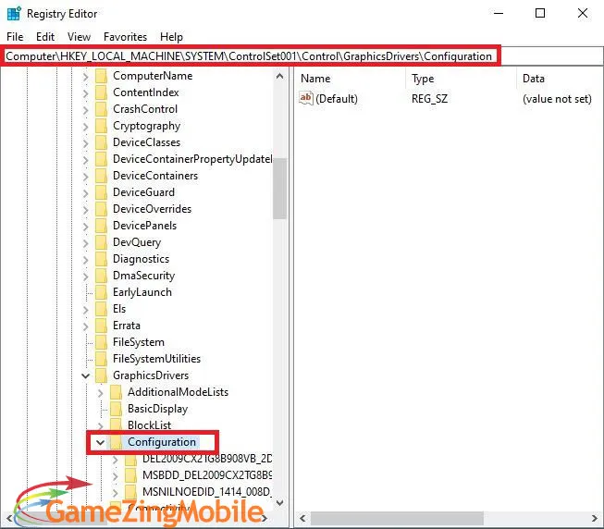Select the ComputerName folder icon
Viewport: 604px width, 529px height.
pyautogui.click(x=101, y=76)
